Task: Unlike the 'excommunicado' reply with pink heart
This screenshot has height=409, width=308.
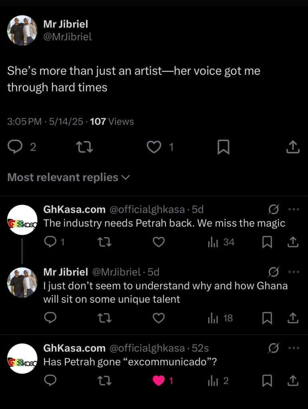Action: pos(159,381)
